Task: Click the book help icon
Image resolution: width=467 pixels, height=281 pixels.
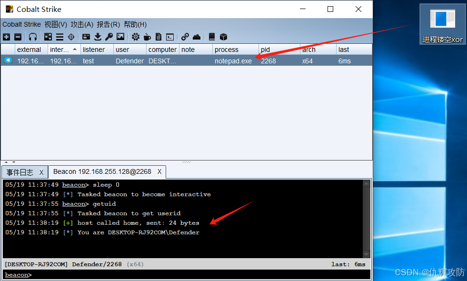Action: [x=212, y=37]
